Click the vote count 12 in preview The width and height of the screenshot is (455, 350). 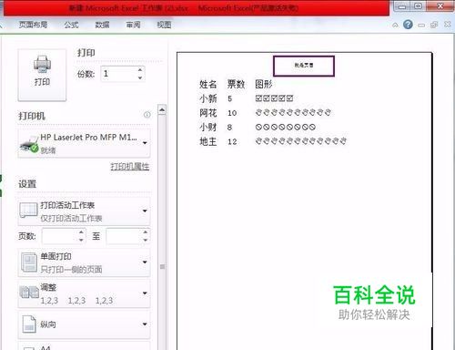pyautogui.click(x=232, y=141)
